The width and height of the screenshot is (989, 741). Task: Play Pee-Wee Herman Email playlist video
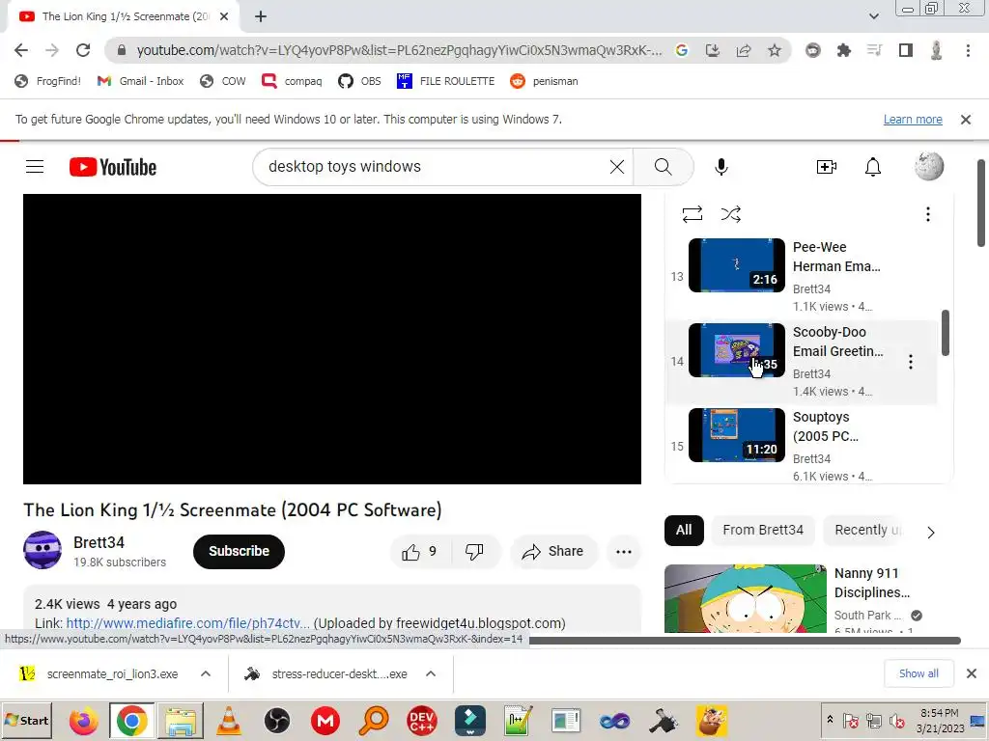737,265
